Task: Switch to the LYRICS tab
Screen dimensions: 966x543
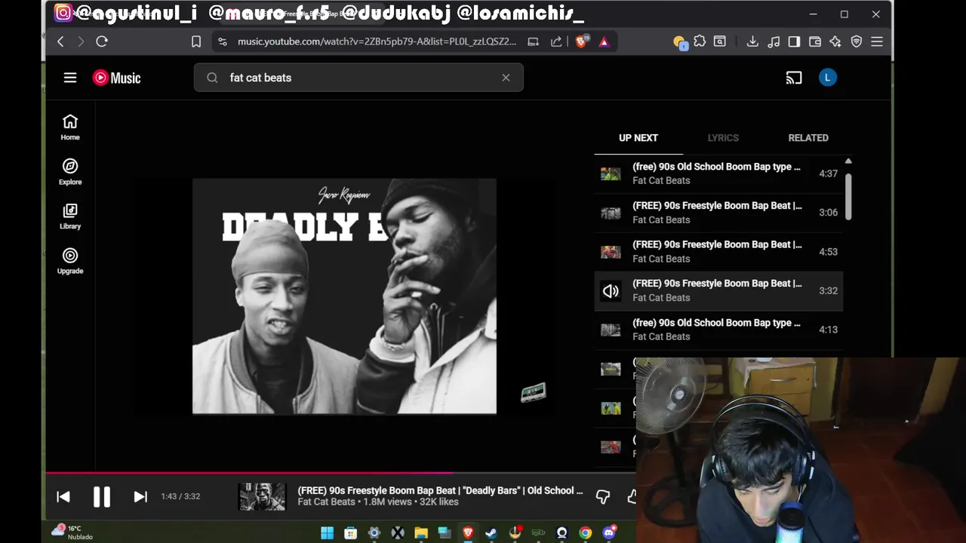Action: tap(723, 138)
